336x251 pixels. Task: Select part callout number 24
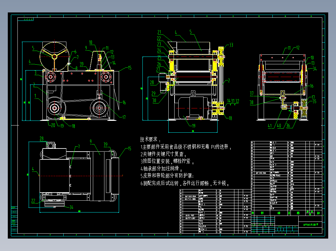click(x=159, y=50)
